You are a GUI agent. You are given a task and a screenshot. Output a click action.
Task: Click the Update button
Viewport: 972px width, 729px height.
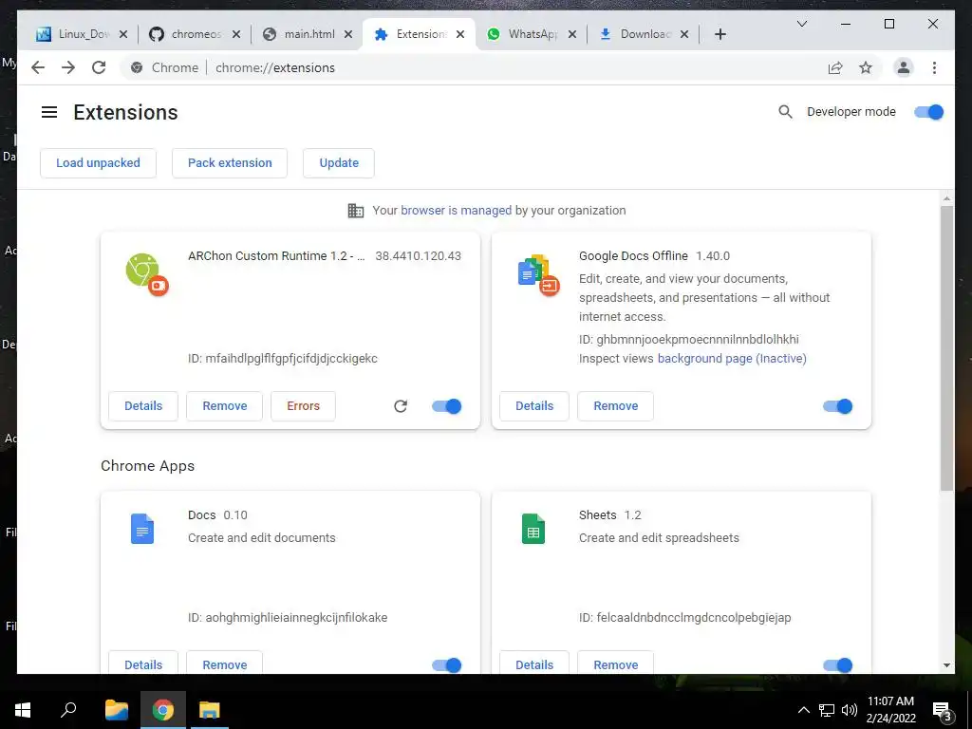(x=339, y=163)
